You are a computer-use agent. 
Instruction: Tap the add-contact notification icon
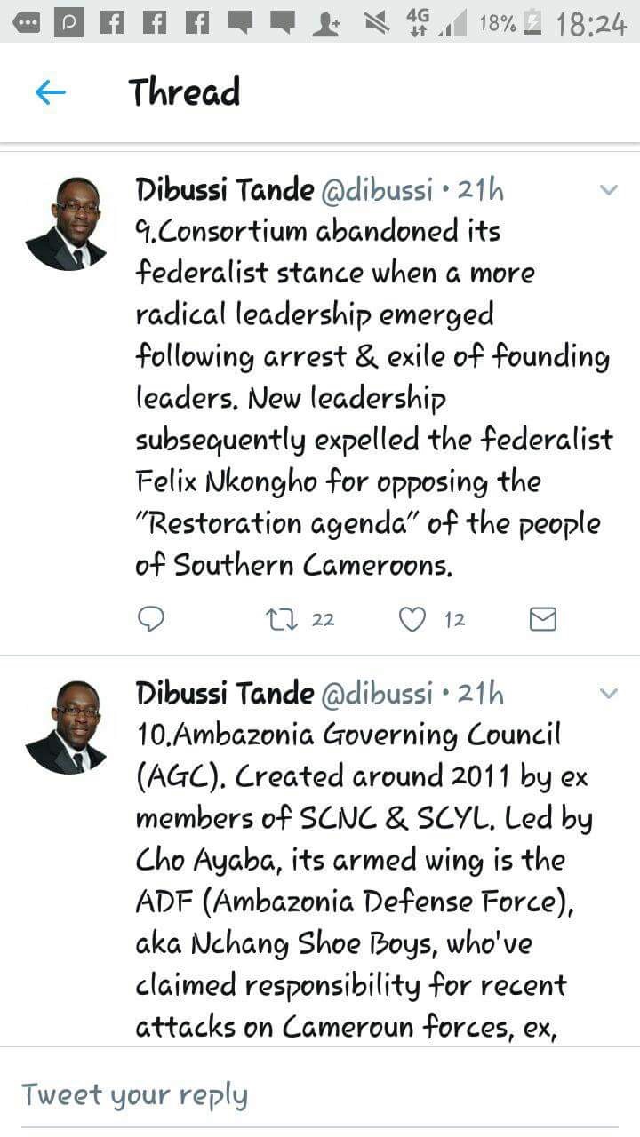(326, 24)
